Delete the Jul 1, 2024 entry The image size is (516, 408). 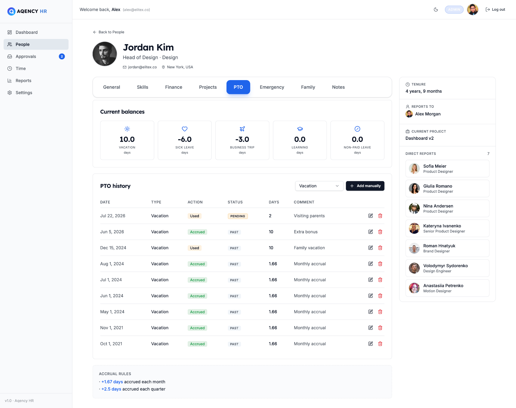[380, 280]
